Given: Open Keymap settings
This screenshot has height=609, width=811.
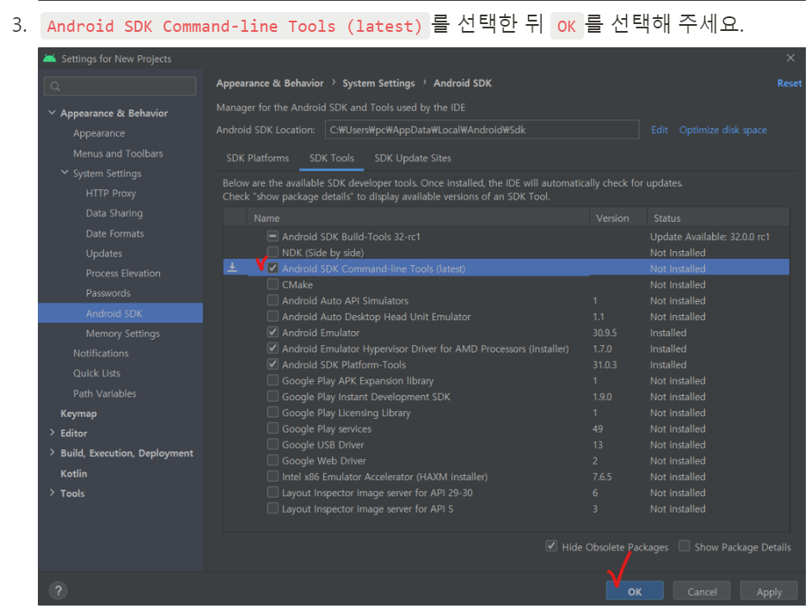Looking at the screenshot, I should (x=78, y=414).
